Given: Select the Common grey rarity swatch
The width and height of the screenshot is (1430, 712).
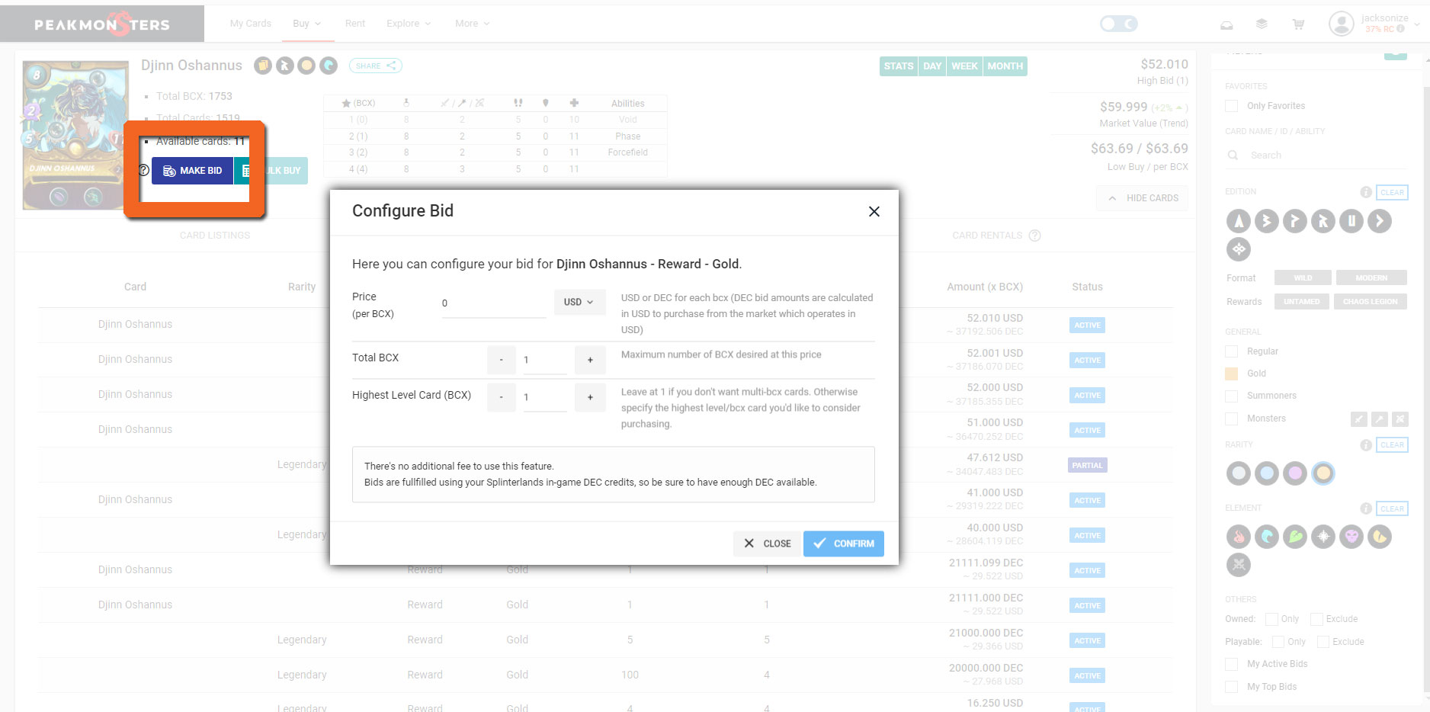Looking at the screenshot, I should point(1239,473).
